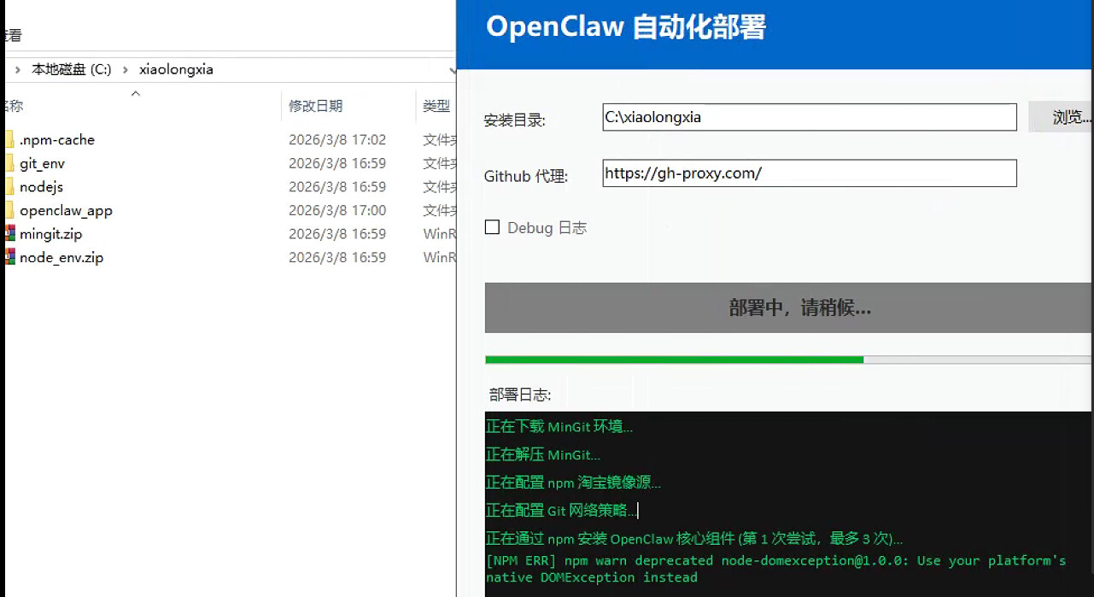The height and width of the screenshot is (597, 1094).
Task: Click the Github 代理 label
Action: [x=526, y=177]
